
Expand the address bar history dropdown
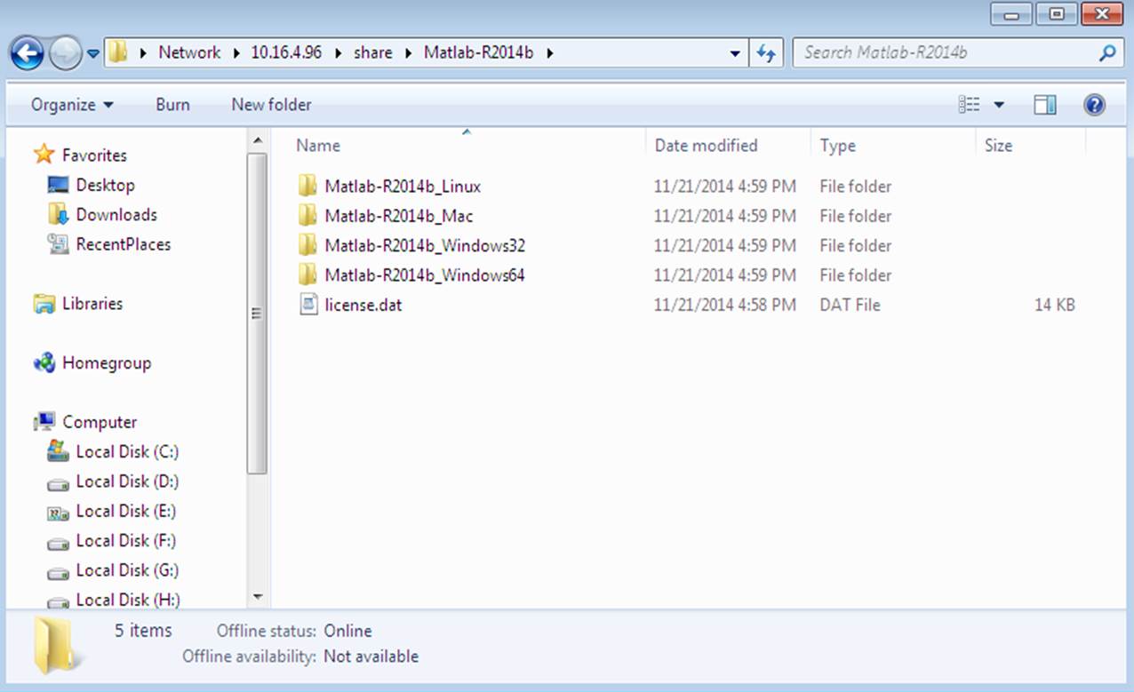(735, 53)
